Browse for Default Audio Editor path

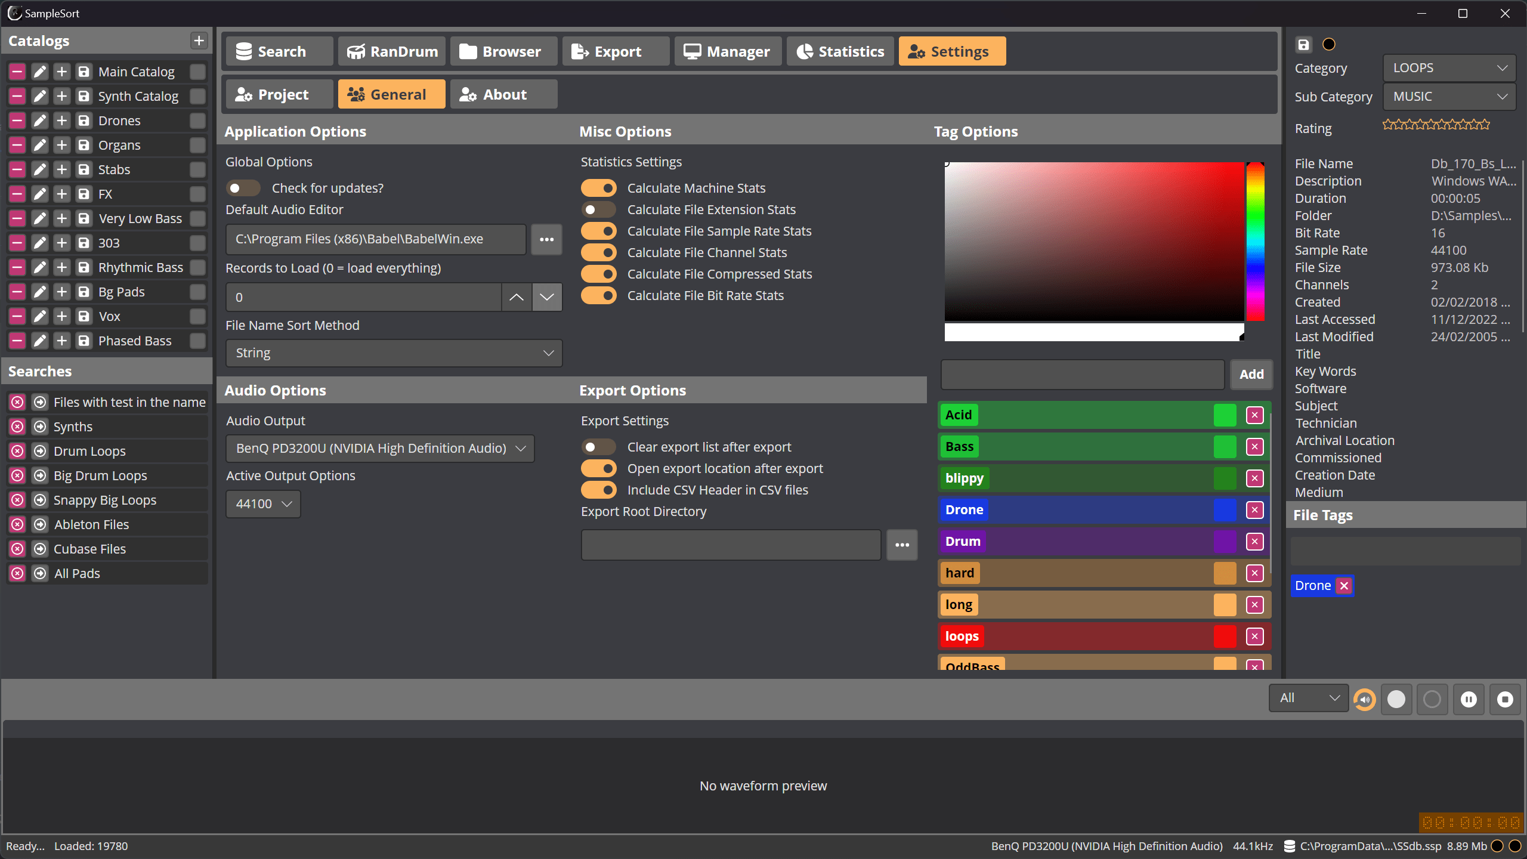tap(546, 239)
